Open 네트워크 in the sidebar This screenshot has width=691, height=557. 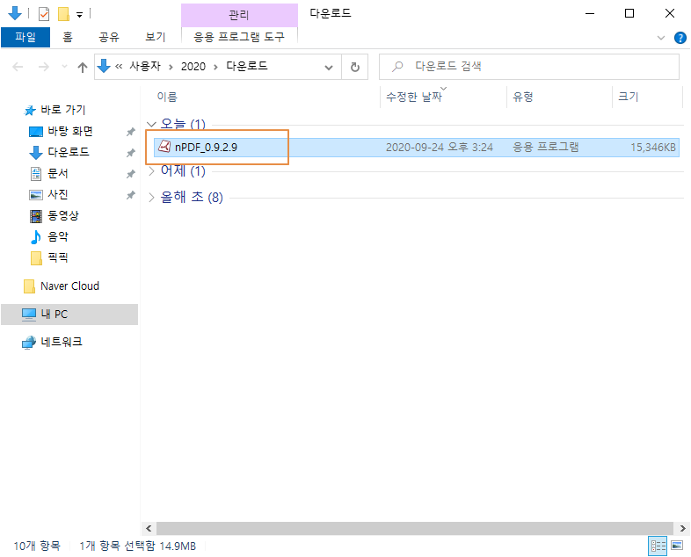pyautogui.click(x=53, y=342)
